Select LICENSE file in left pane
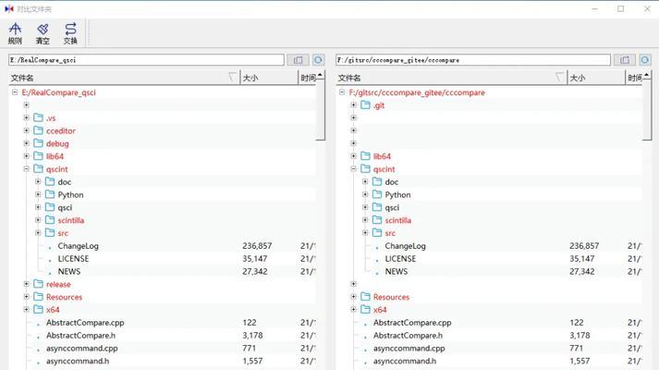 tap(73, 259)
